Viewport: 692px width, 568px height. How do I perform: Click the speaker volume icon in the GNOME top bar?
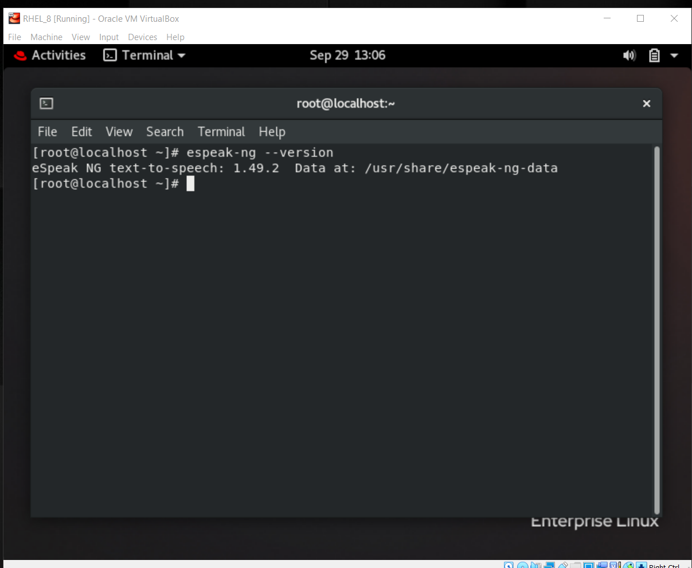630,55
